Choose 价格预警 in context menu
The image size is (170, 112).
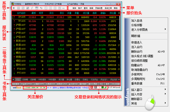pyautogui.click(x=137, y=25)
